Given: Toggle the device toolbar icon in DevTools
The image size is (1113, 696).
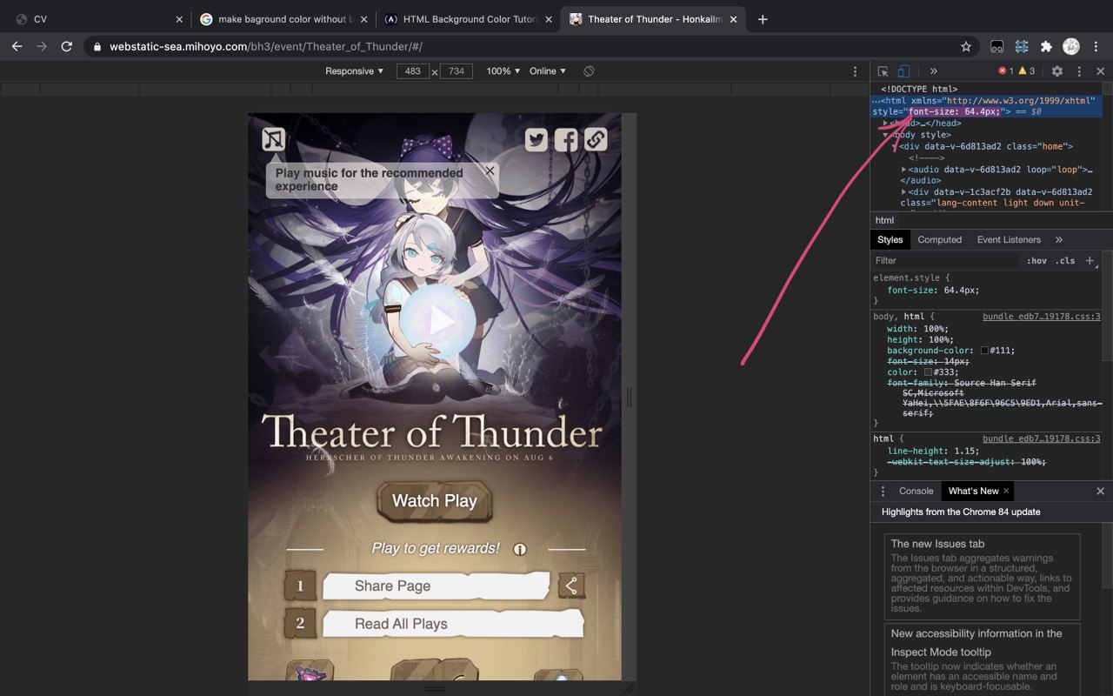Looking at the screenshot, I should [903, 71].
